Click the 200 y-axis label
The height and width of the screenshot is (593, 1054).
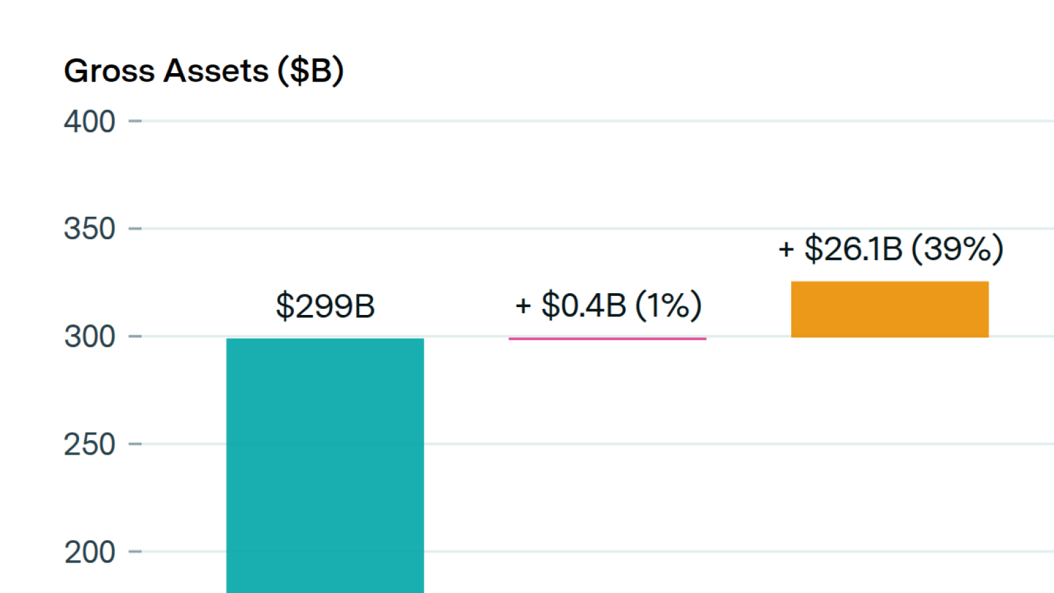tap(90, 552)
